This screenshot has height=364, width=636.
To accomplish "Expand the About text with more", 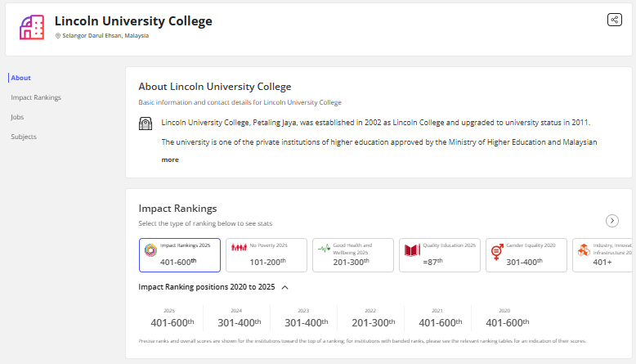I will pos(170,160).
